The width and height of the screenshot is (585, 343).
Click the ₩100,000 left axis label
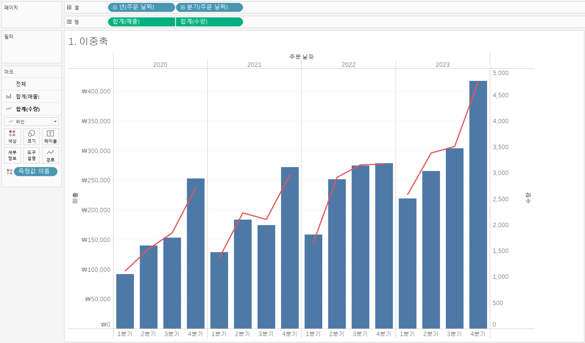(96, 269)
